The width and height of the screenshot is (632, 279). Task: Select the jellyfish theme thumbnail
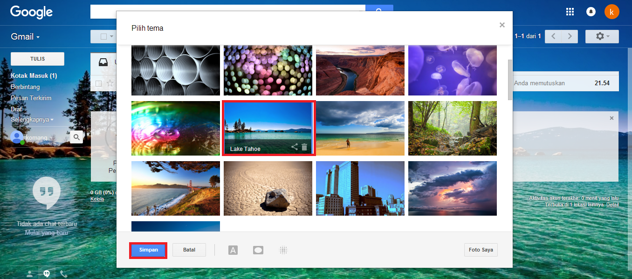coord(452,70)
